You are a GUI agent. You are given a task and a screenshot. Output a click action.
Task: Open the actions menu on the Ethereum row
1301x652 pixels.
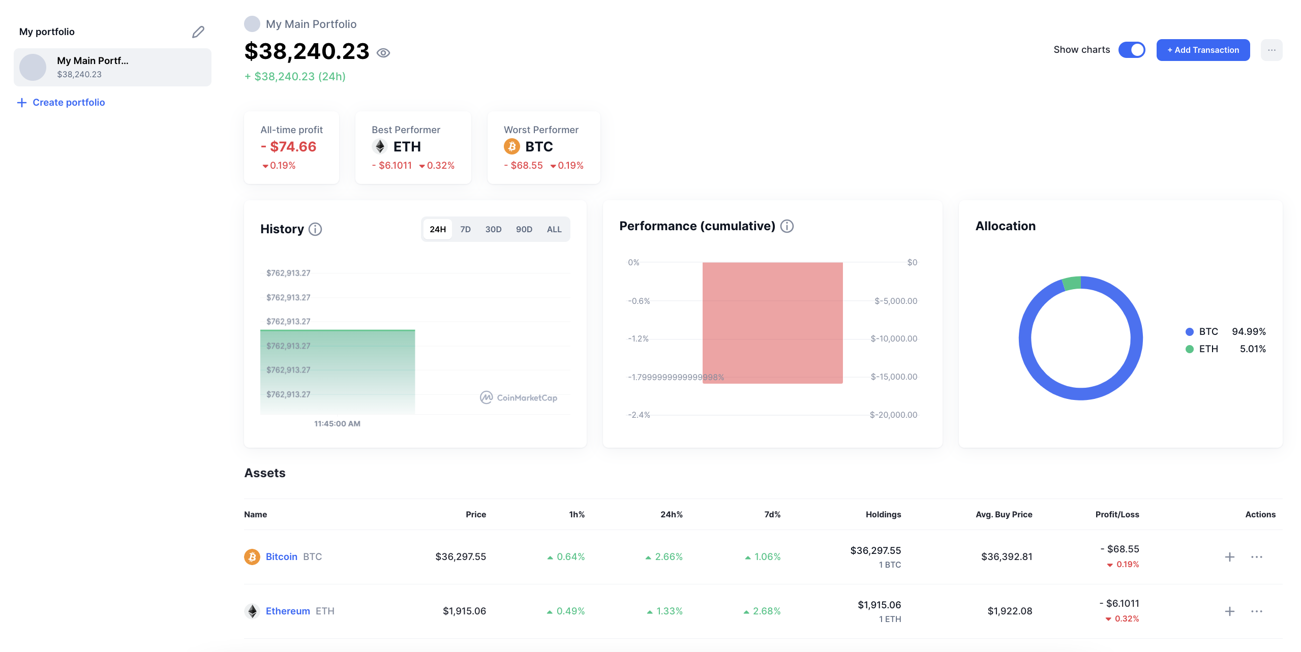[x=1257, y=611]
